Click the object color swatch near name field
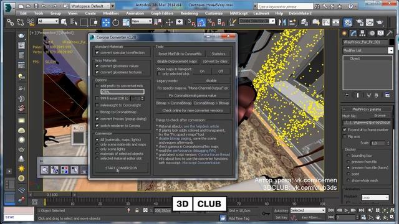 pos(392,42)
